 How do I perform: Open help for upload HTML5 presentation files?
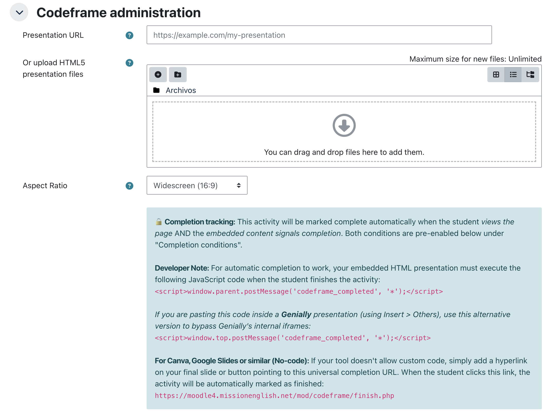click(x=129, y=63)
